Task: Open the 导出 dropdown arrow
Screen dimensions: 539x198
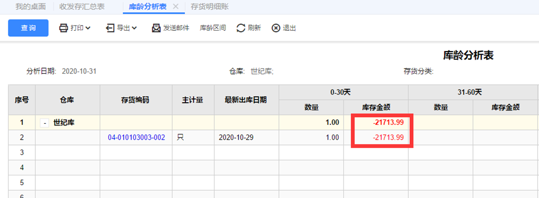Action: (x=134, y=28)
